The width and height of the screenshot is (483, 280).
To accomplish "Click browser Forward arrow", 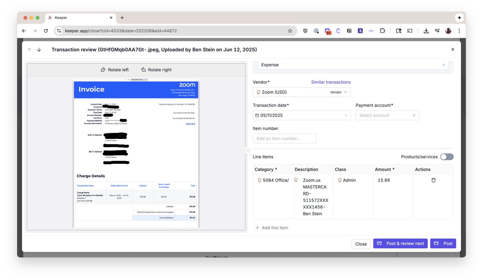I will click(x=35, y=31).
